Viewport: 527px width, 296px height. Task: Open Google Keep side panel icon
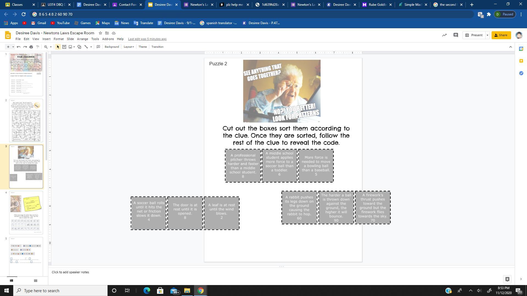tap(521, 61)
